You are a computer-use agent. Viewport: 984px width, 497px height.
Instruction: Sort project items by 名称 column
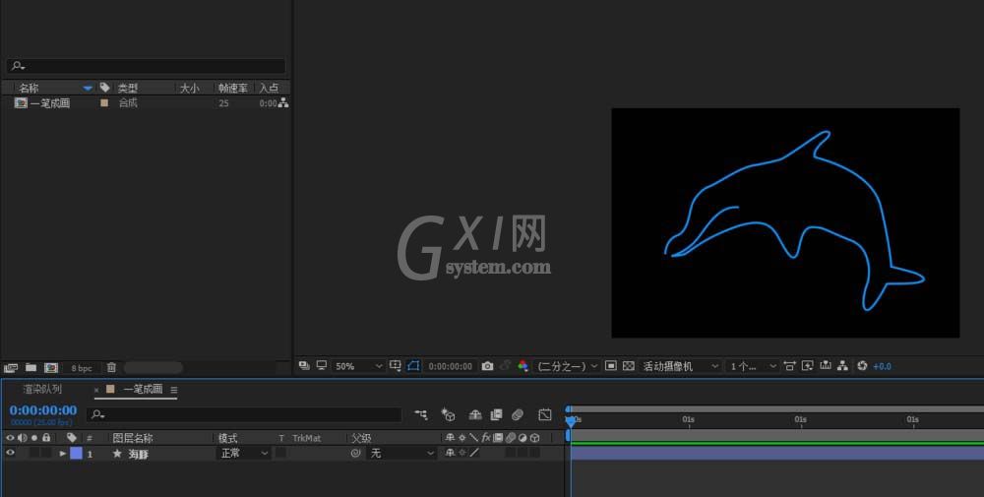(x=29, y=88)
